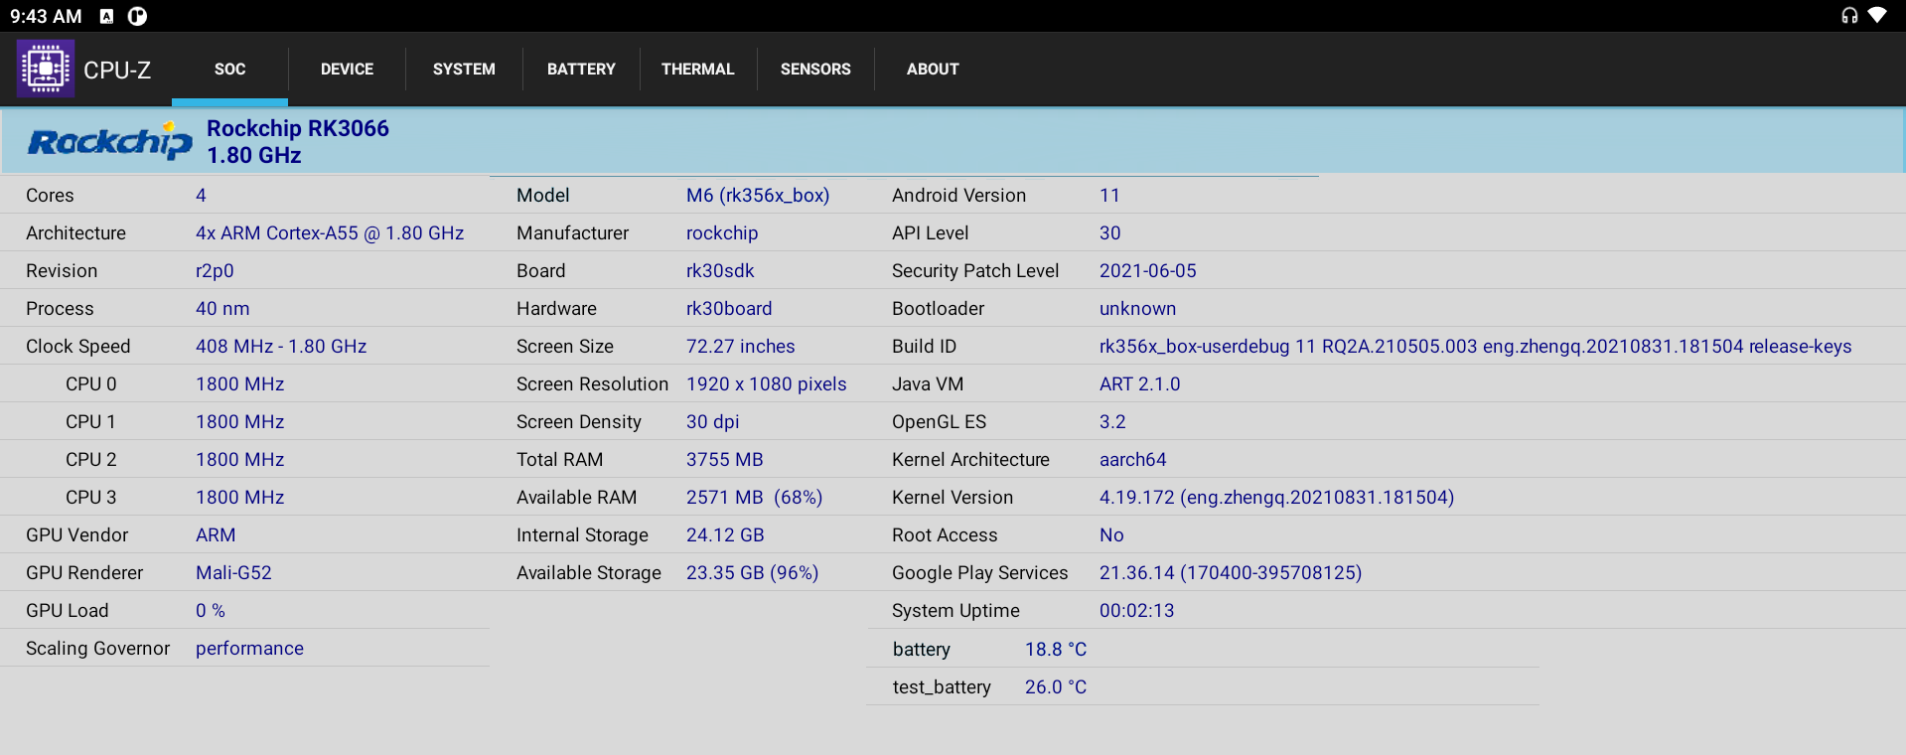Click the status bar clock 9:43 AM
The width and height of the screenshot is (1906, 755).
(46, 16)
